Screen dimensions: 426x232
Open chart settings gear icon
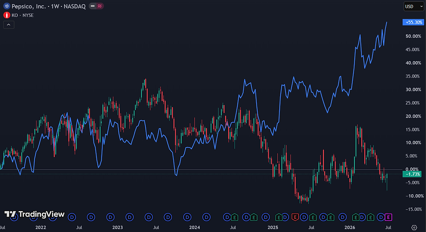(x=414, y=227)
